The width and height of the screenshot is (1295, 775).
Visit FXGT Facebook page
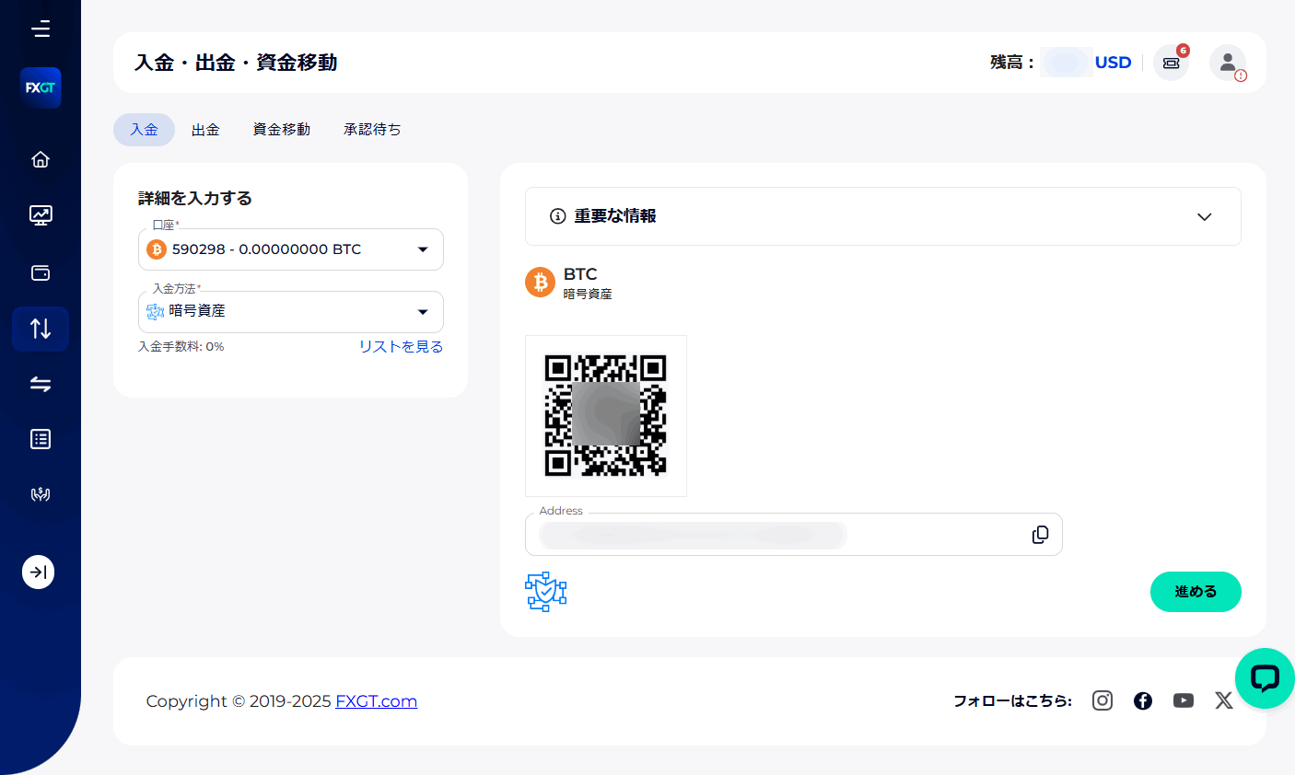1143,700
